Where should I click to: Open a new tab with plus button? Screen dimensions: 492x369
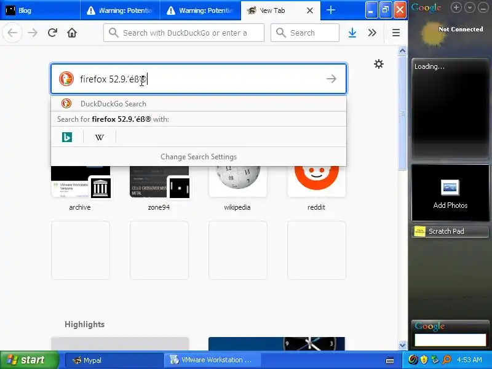tap(331, 10)
